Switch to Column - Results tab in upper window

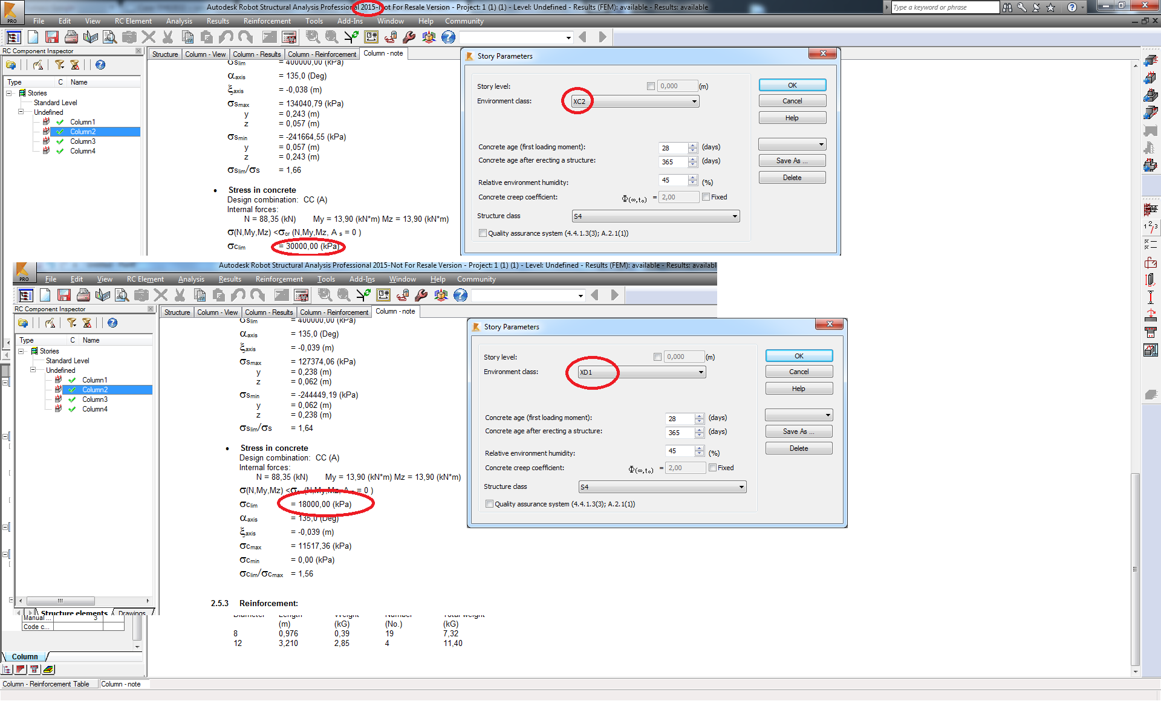click(x=256, y=54)
